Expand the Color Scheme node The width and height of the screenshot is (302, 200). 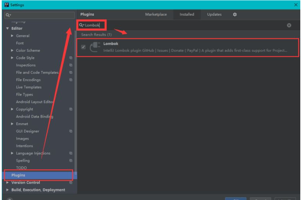coord(12,50)
